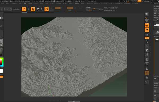Toggle the Gizmo 3D sphere icon
The image size is (159, 102).
pos(47,9)
